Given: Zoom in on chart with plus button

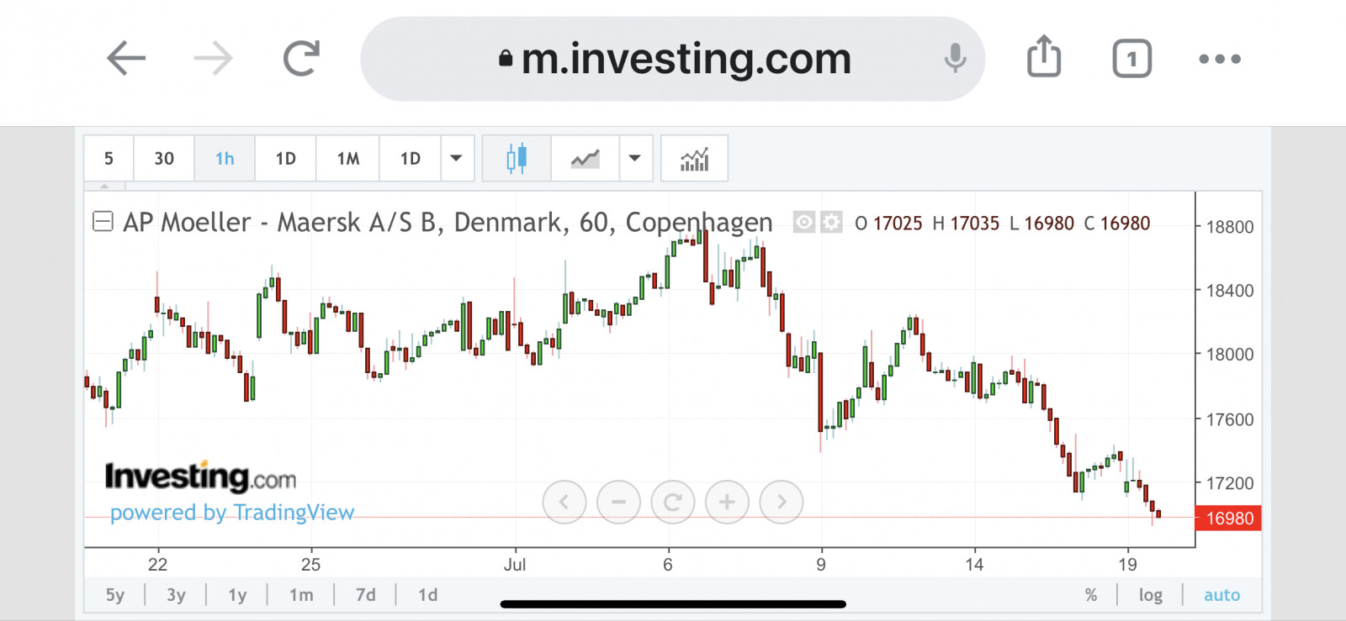Looking at the screenshot, I should pos(727,503).
